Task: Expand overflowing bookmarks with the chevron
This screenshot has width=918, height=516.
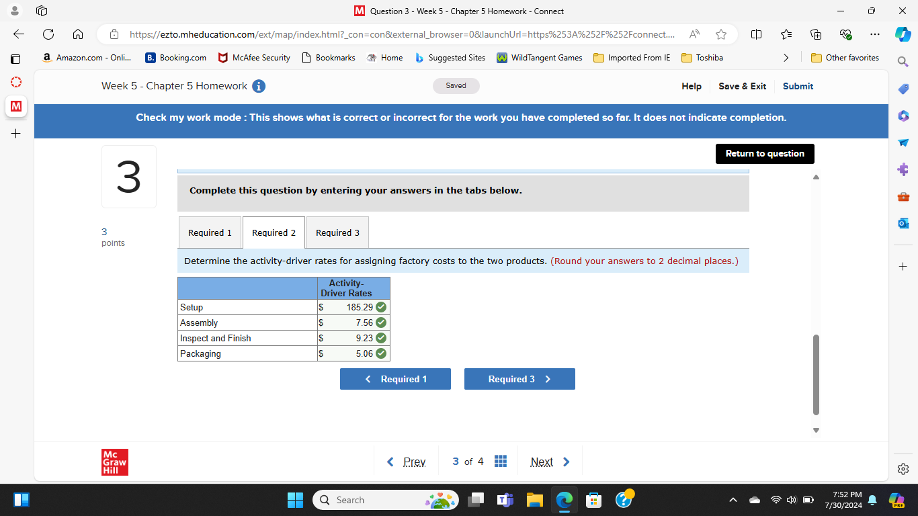Action: click(x=786, y=58)
